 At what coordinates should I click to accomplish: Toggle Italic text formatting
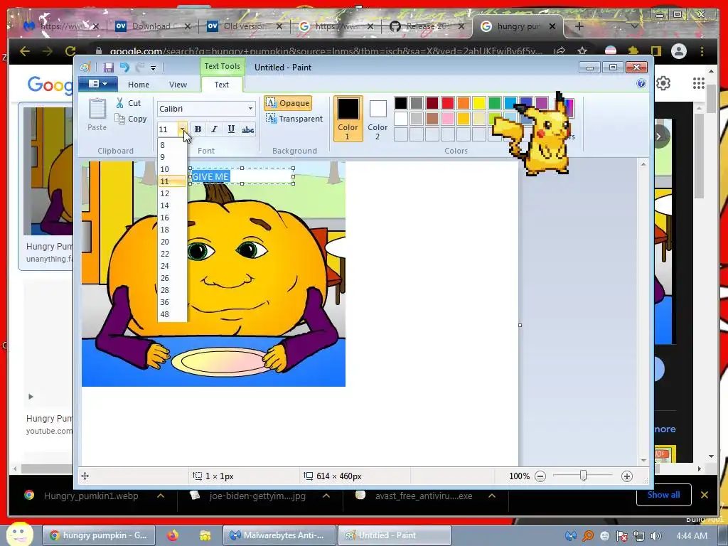[214, 129]
